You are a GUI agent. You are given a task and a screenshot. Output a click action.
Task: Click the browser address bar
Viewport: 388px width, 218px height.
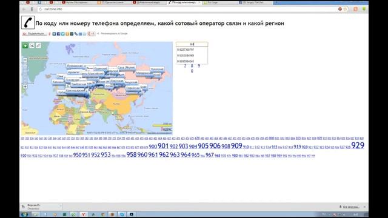coord(188,9)
